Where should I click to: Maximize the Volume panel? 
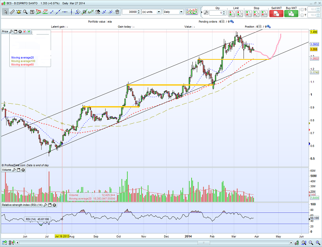click(x=19, y=170)
